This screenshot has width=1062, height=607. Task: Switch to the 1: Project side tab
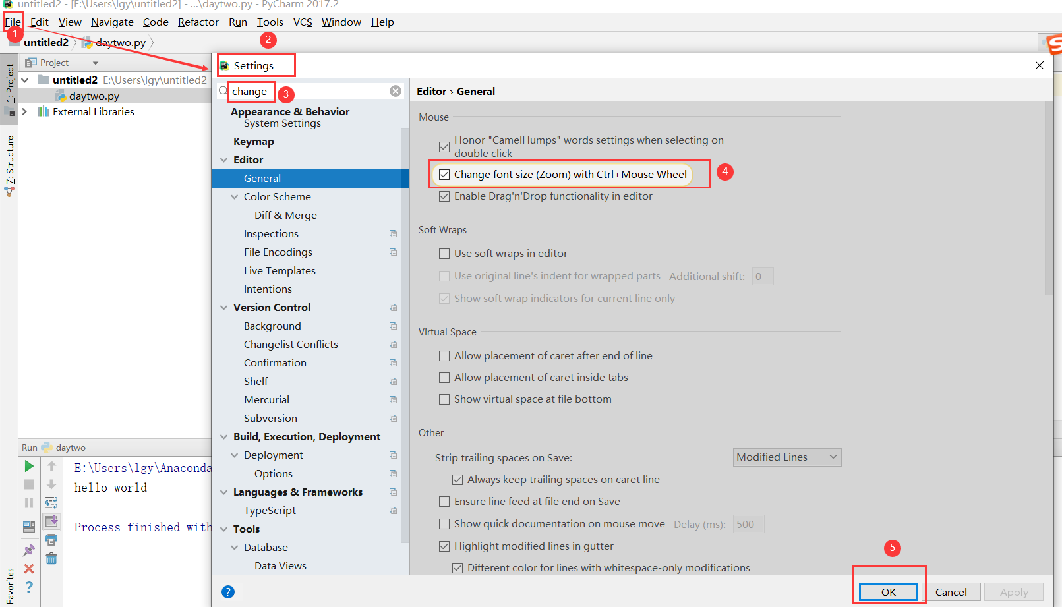(x=9, y=88)
